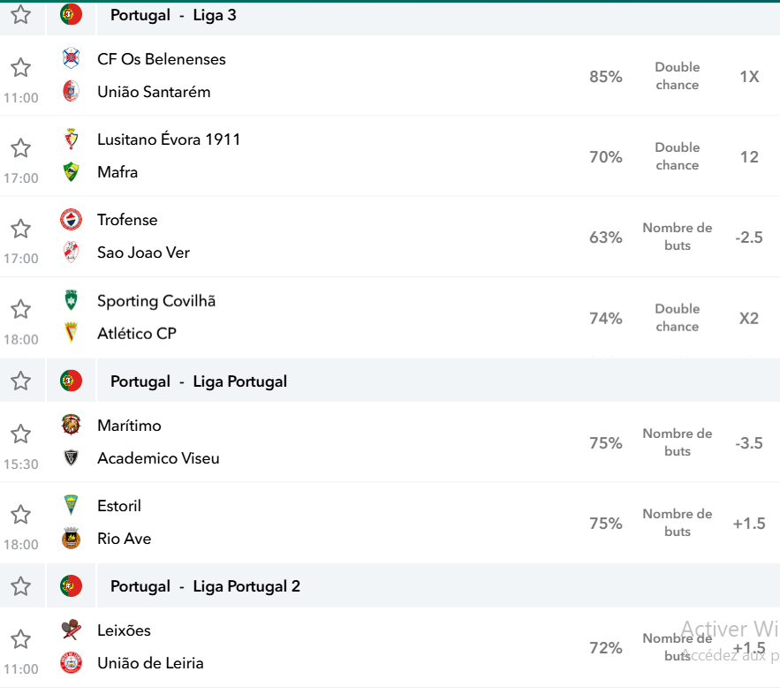Screen dimensions: 780x694
Task: Click the Marítimo lion crest icon
Action: [72, 425]
